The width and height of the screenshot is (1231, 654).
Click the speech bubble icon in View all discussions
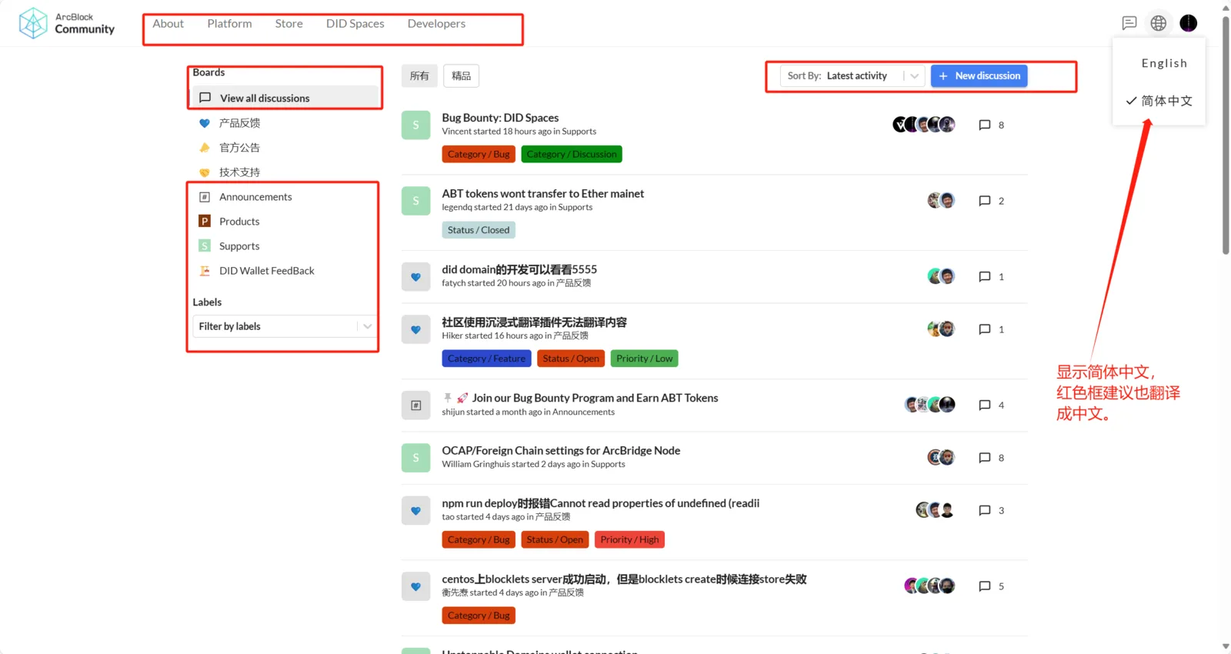point(205,98)
